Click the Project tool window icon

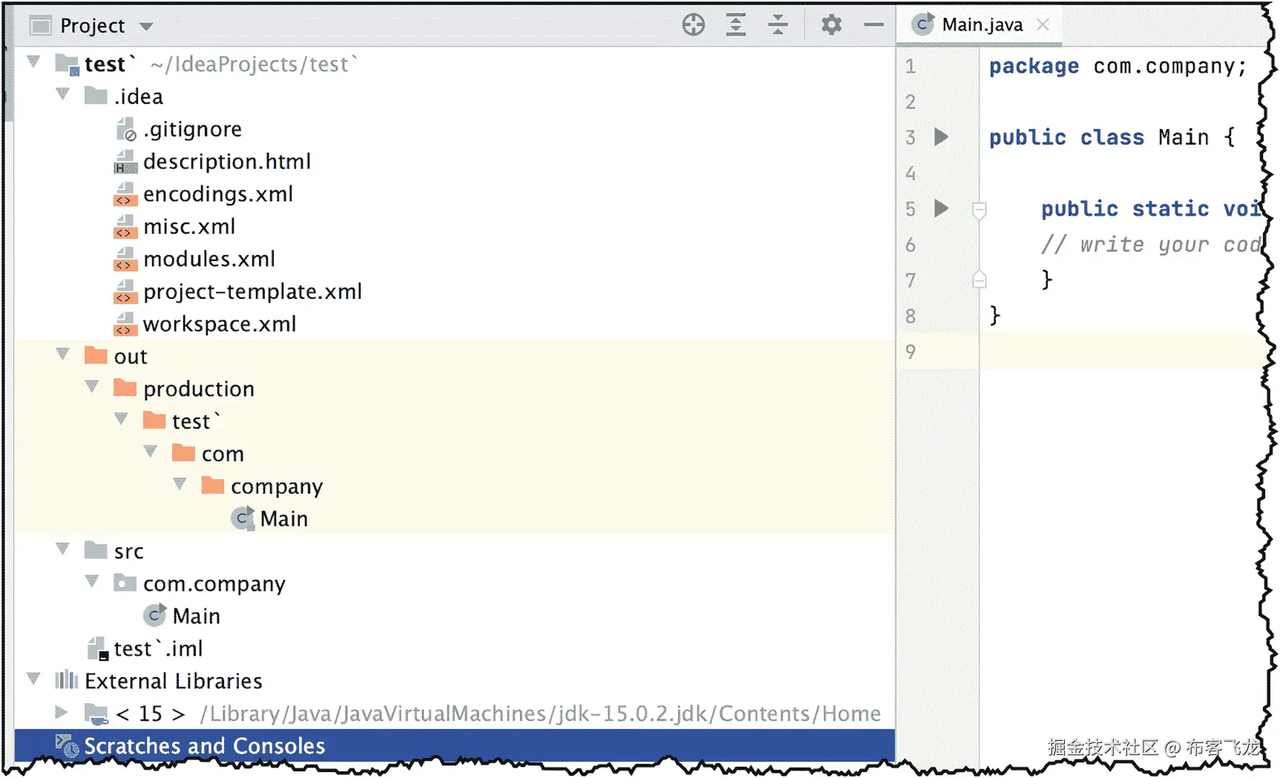pyautogui.click(x=40, y=26)
